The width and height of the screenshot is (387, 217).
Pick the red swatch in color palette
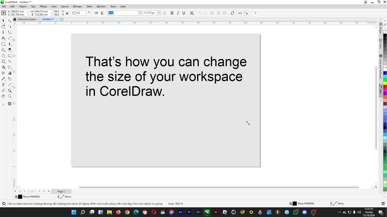coord(385,86)
